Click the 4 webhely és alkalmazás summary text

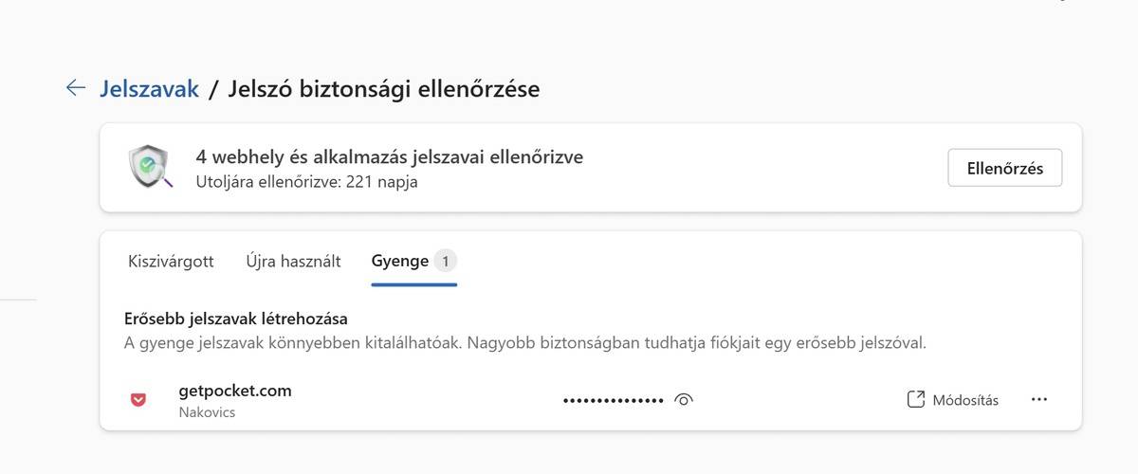pyautogui.click(x=390, y=156)
